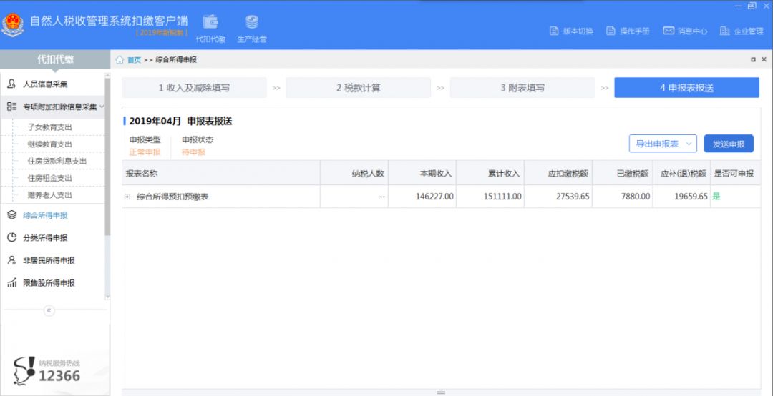
Task: Click the 27539.65 tax cell
Action: tap(558, 197)
